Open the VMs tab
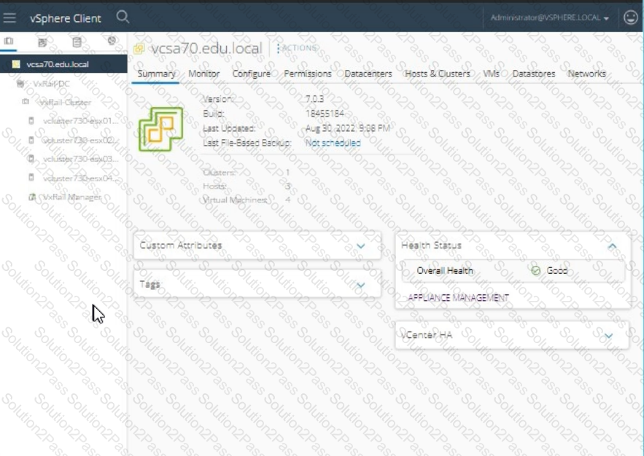 [492, 74]
